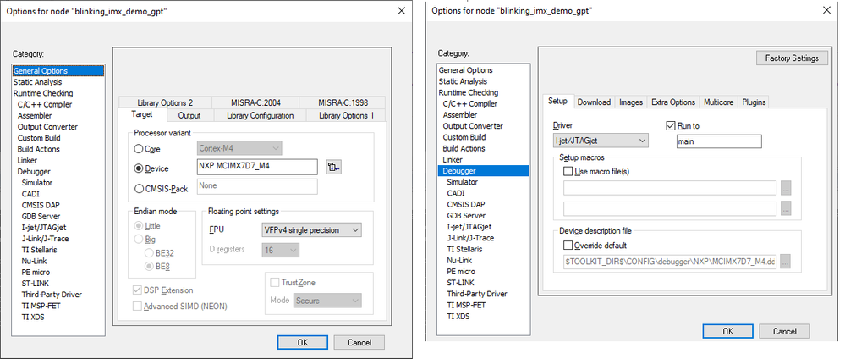845x359 pixels.
Task: Switch to the Download tab
Action: 594,102
